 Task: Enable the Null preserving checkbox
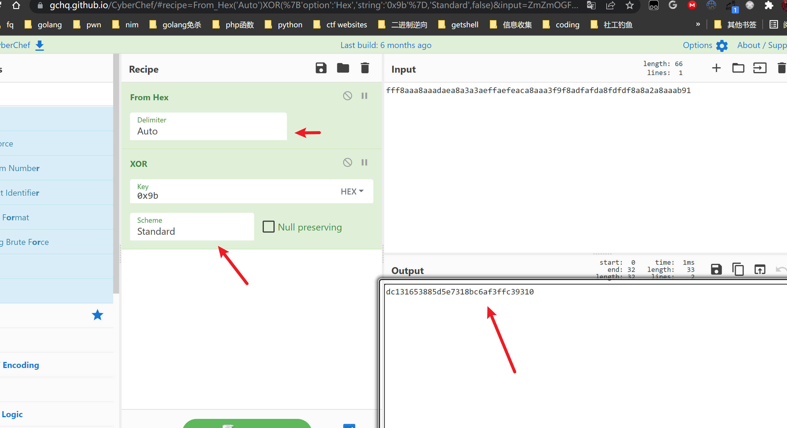269,227
